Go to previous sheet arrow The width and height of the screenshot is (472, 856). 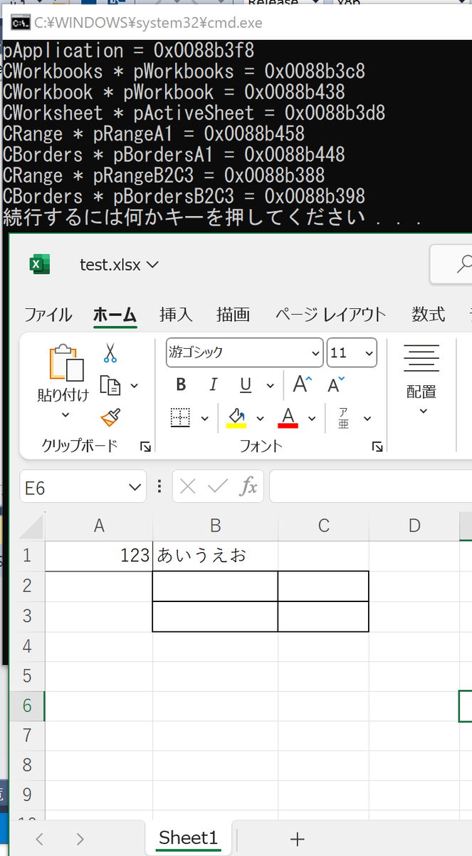(x=40, y=839)
